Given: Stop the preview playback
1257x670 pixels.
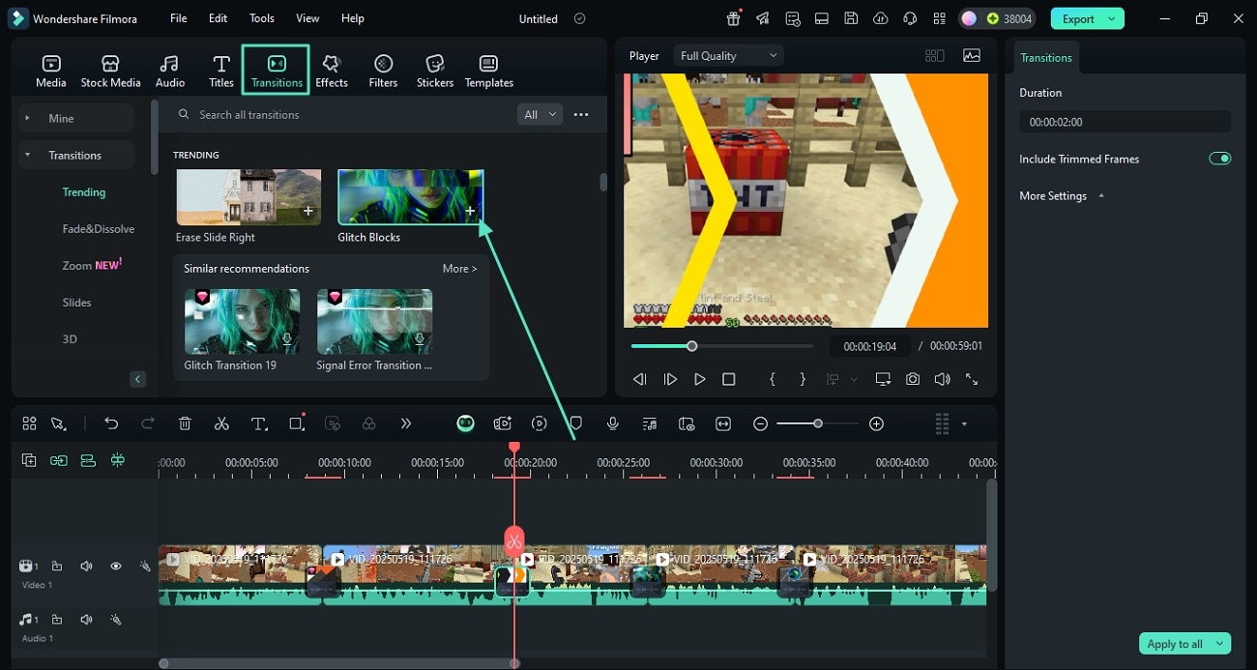Looking at the screenshot, I should coord(729,379).
